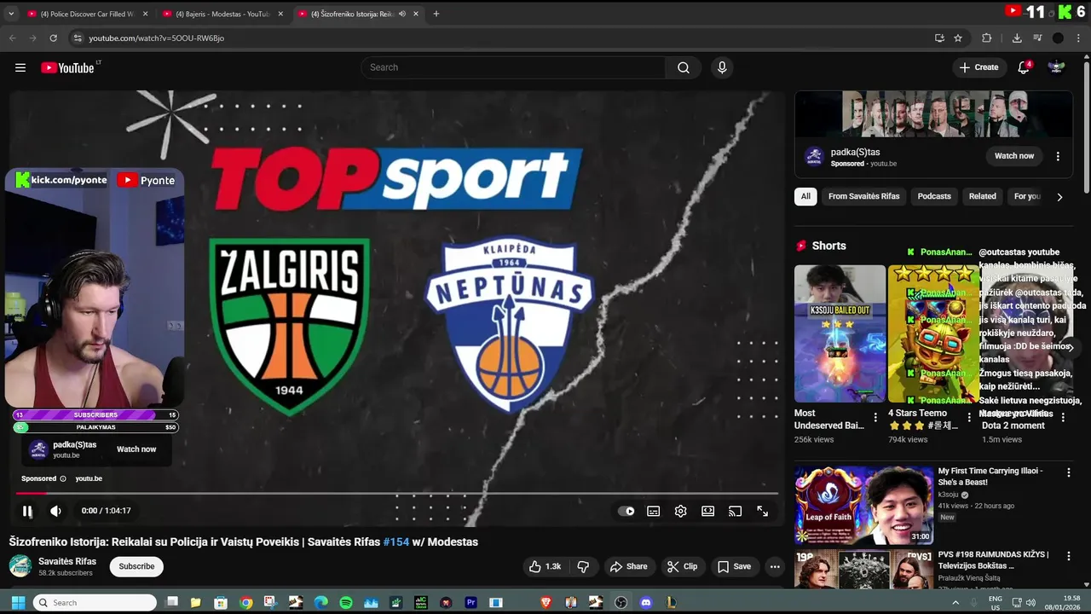Click the Savaitės Rifas channel avatar

point(20,566)
